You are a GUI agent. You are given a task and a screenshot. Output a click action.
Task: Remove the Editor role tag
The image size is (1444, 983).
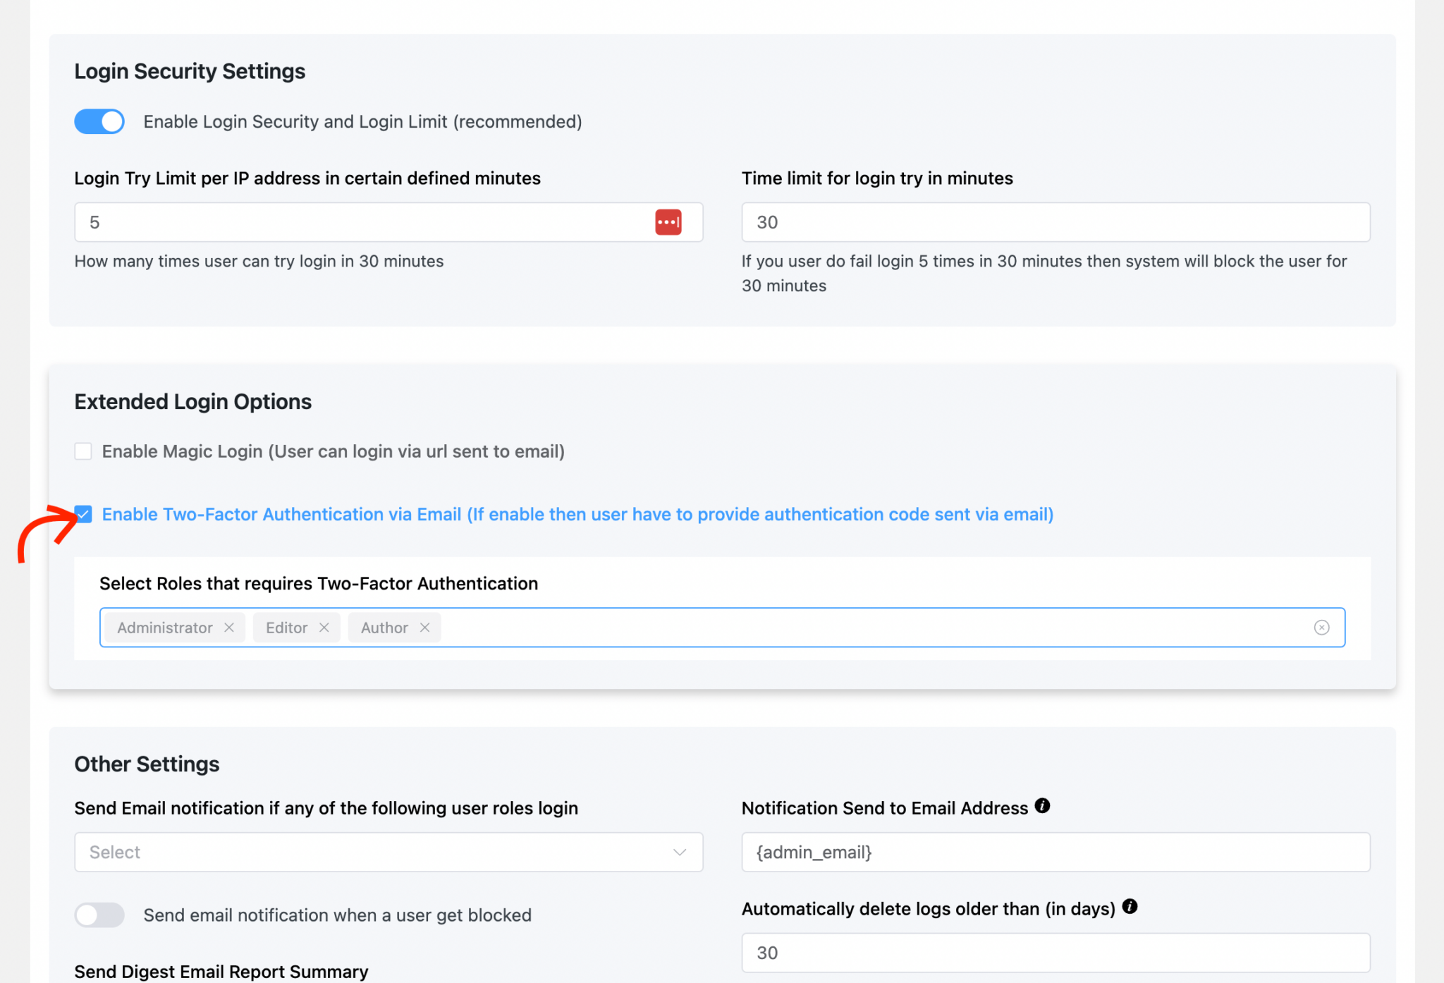(x=325, y=627)
